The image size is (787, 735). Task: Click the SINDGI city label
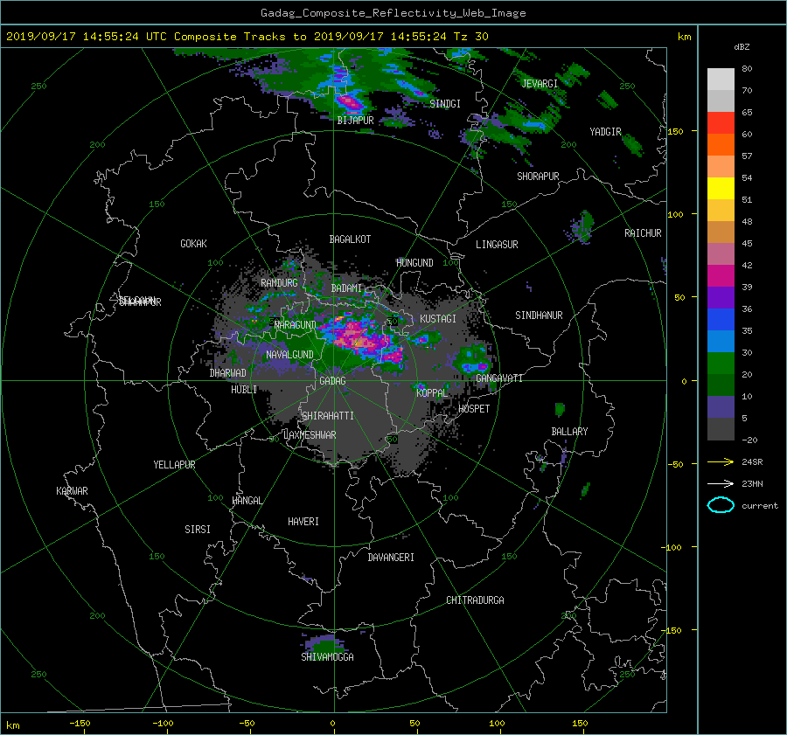point(445,104)
